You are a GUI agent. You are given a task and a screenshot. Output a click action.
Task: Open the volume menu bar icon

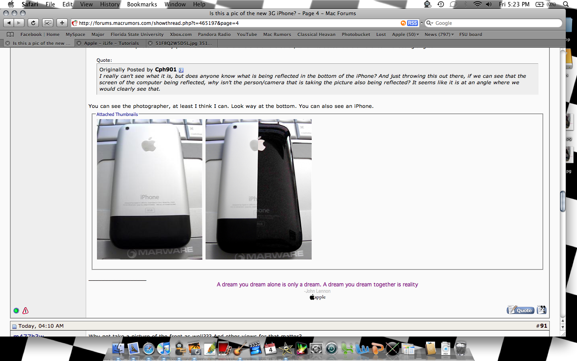click(x=489, y=4)
